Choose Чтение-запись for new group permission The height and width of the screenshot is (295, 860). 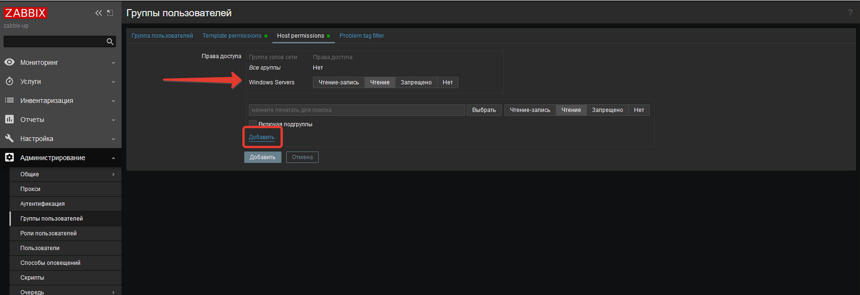(x=530, y=110)
